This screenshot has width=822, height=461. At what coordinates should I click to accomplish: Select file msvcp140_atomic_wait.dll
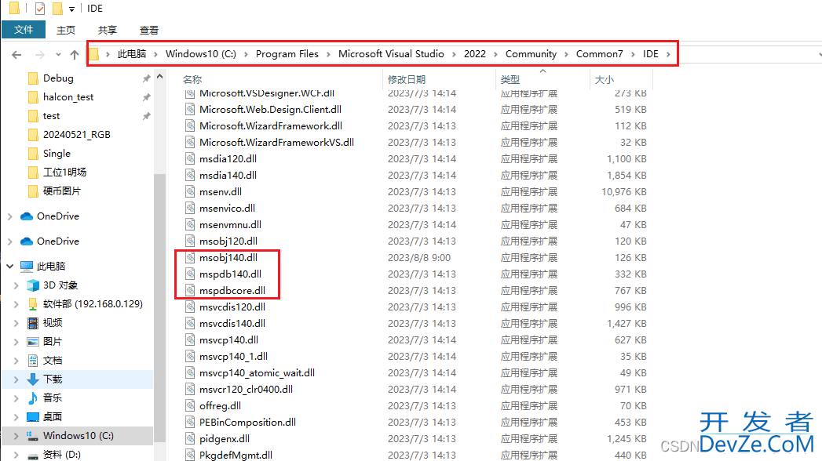point(257,372)
